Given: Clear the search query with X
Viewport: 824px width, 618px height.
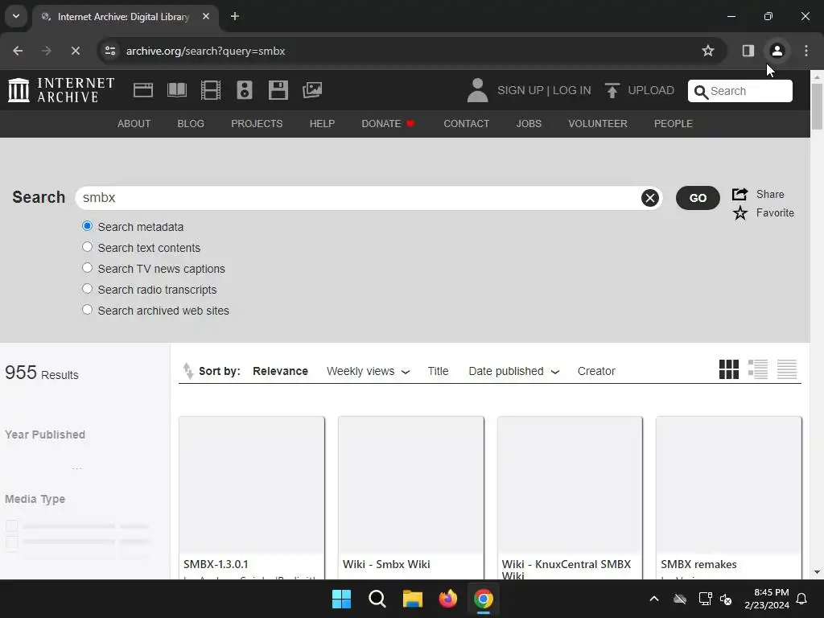Looking at the screenshot, I should (650, 198).
